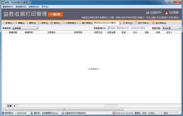
Task: Click the 编辑(E) toolbar button
Action: [20, 23]
